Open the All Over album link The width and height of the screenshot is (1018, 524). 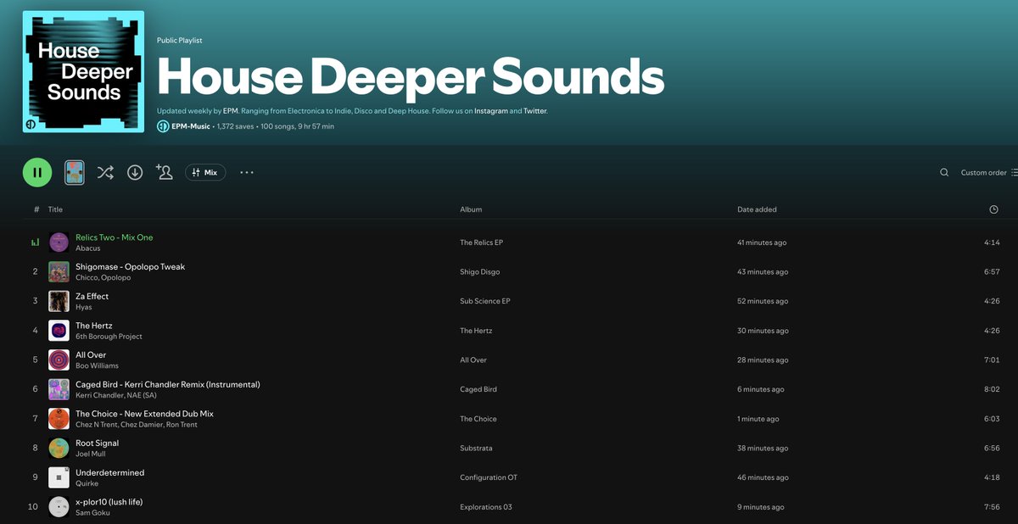[x=473, y=360]
